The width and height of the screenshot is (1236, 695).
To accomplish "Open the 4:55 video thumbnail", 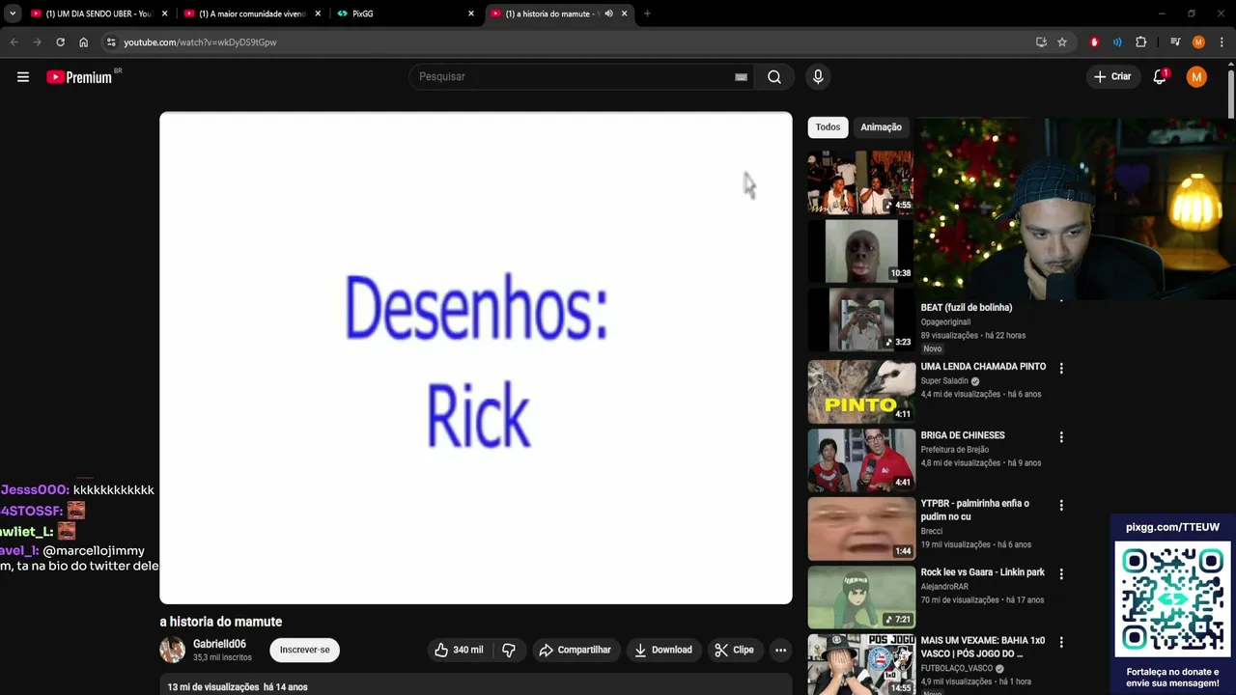I will pyautogui.click(x=861, y=181).
